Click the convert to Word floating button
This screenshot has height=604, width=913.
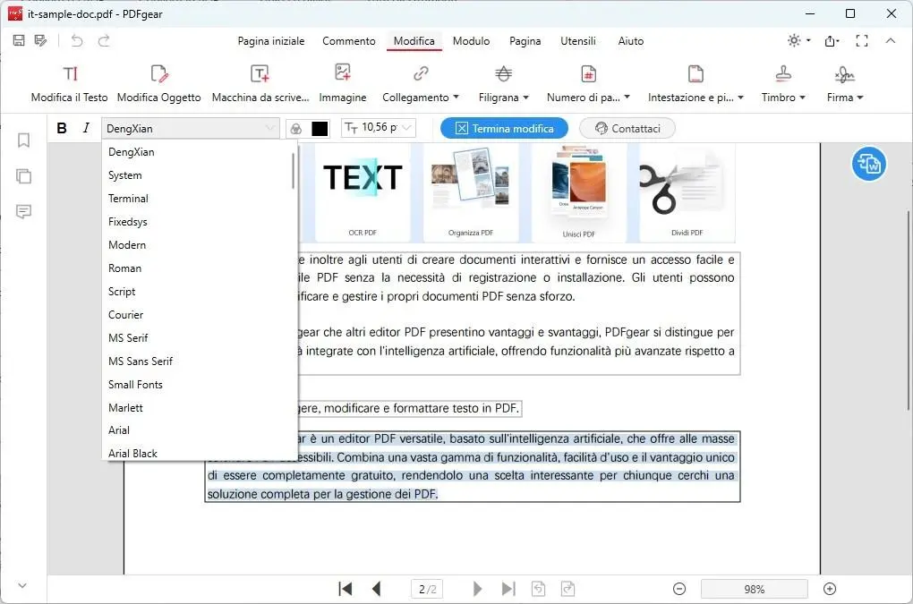pos(869,164)
